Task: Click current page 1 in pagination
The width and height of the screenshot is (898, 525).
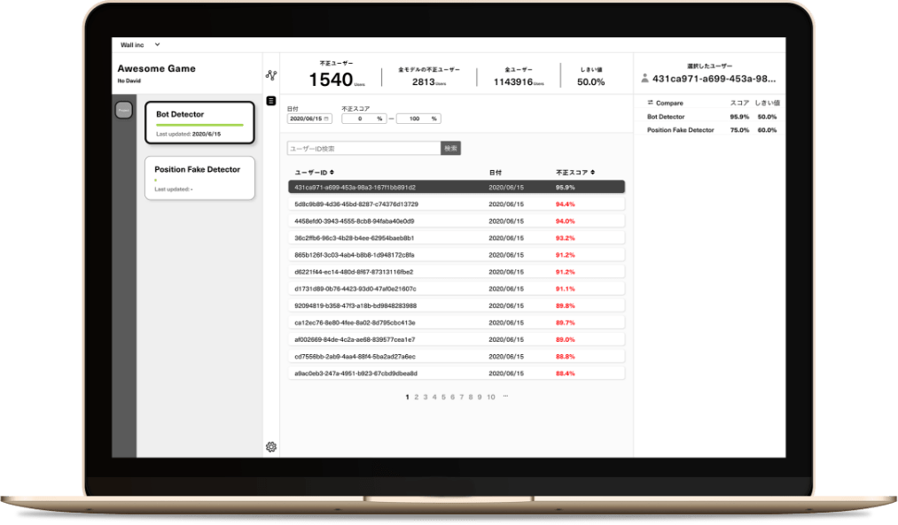Action: coord(407,397)
